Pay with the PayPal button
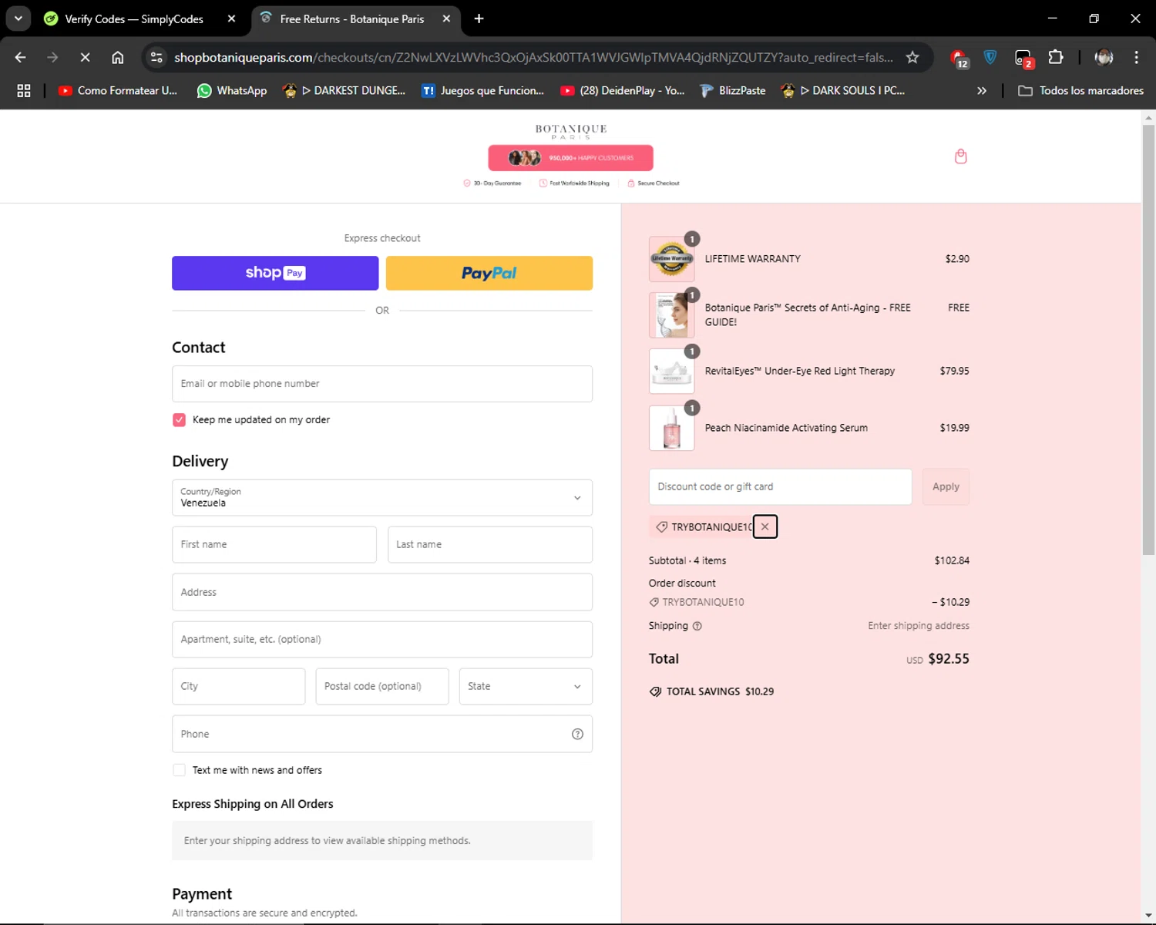 click(x=489, y=273)
